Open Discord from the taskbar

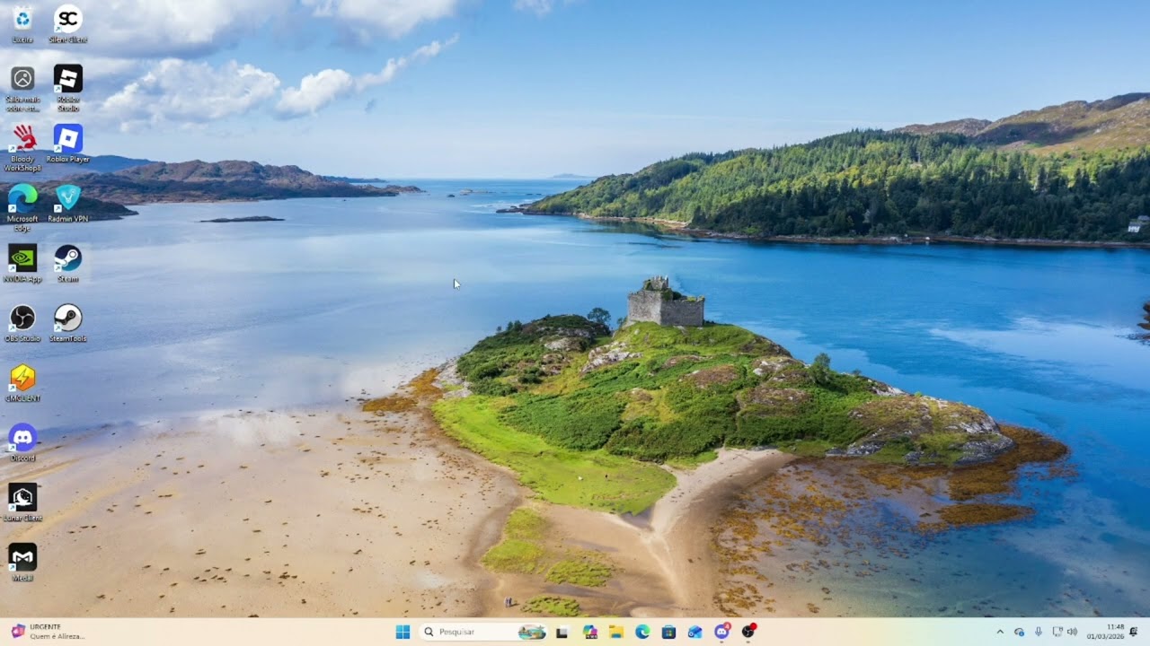(721, 632)
